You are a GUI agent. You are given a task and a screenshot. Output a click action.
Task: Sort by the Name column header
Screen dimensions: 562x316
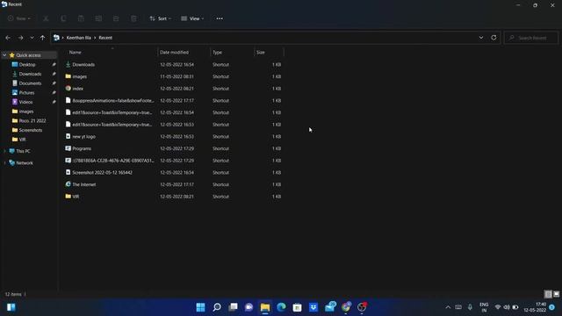click(75, 53)
